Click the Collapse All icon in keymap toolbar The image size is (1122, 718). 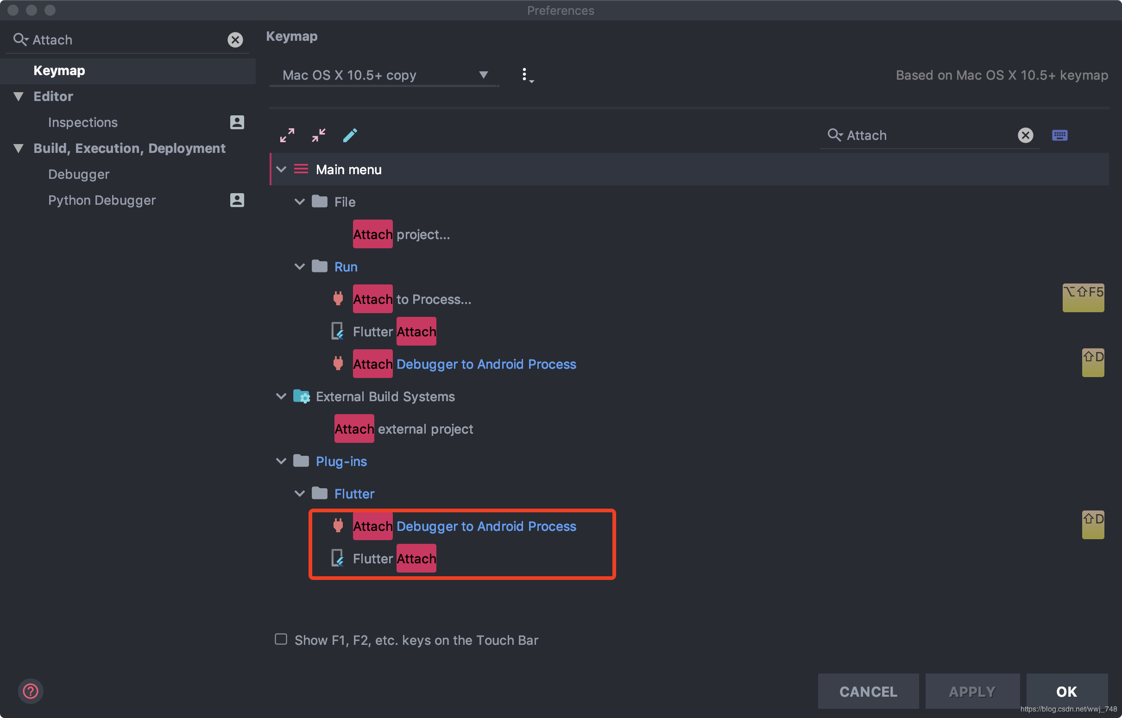(318, 135)
